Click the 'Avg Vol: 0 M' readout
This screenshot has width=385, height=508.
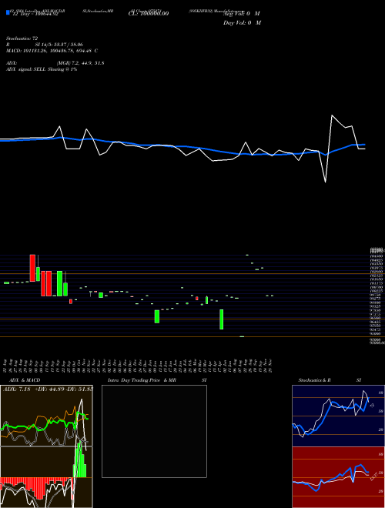(242, 14)
